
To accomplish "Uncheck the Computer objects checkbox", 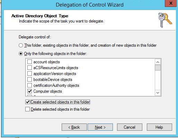I will coord(29,91).
